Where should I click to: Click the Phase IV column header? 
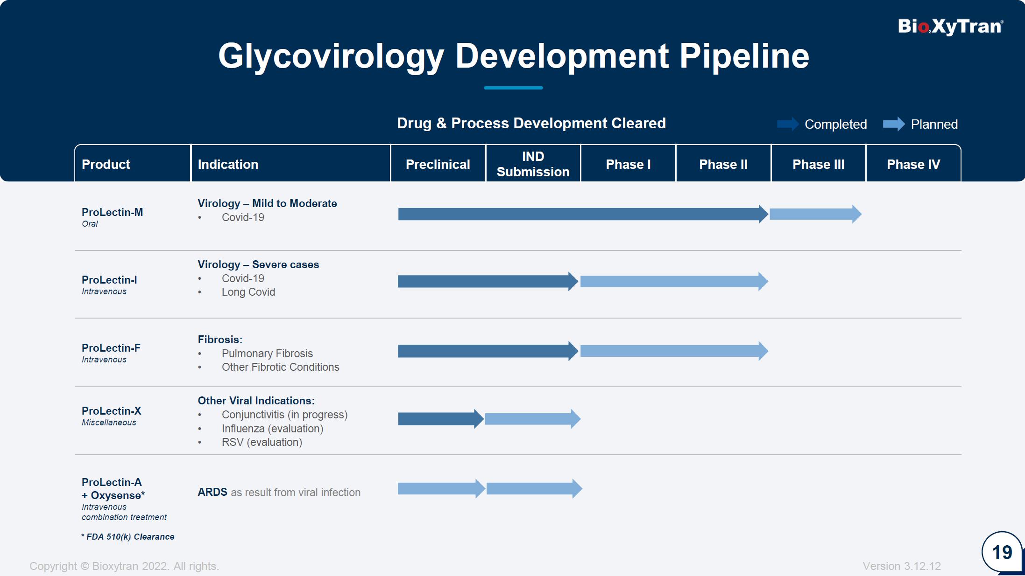pos(914,164)
